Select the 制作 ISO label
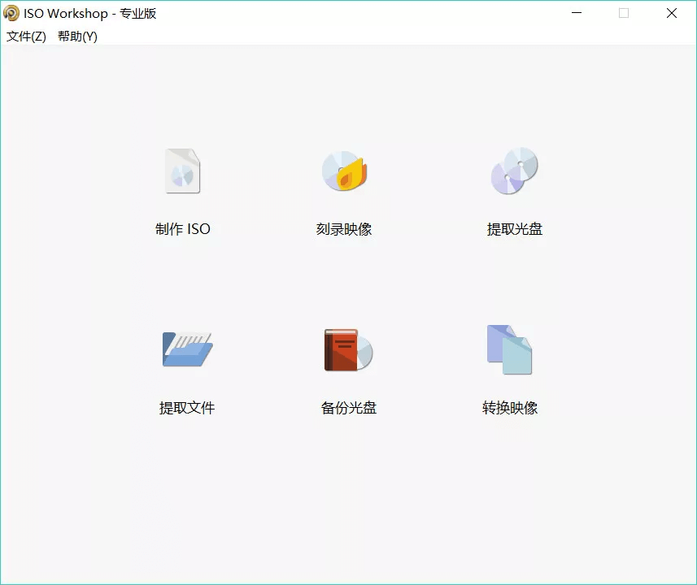This screenshot has height=585, width=697. click(x=183, y=229)
